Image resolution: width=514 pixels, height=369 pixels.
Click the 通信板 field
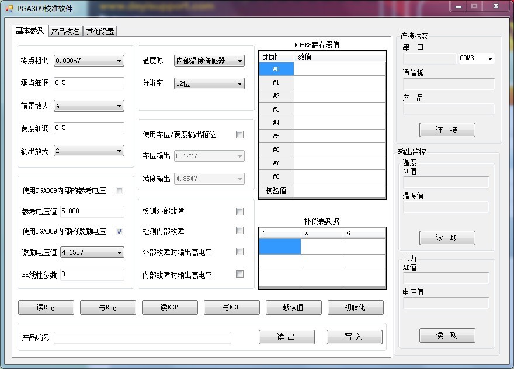(x=449, y=84)
